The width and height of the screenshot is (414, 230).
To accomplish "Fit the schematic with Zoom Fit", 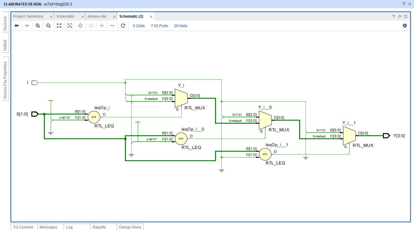I will pyautogui.click(x=59, y=26).
